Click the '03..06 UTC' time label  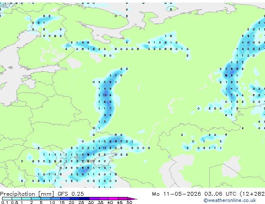click(x=220, y=194)
